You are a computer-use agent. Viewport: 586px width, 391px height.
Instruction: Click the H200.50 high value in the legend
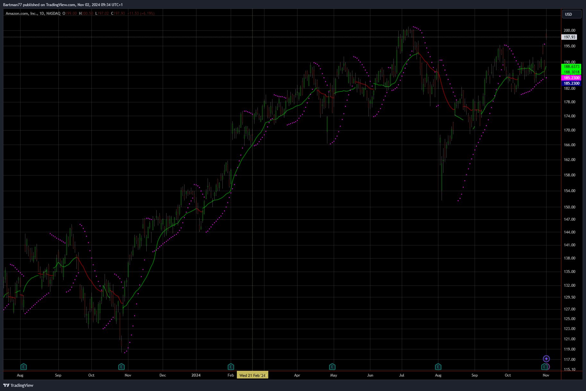pyautogui.click(x=86, y=13)
